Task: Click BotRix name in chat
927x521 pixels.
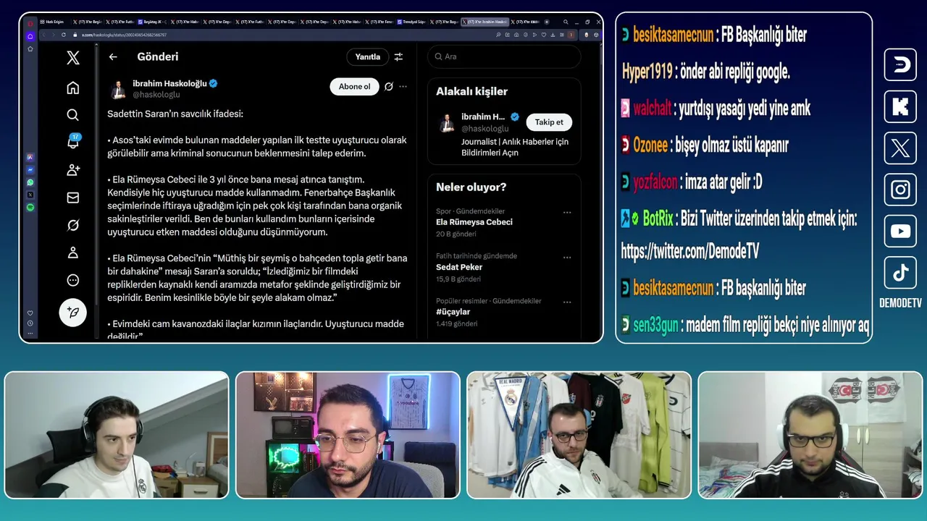Action: pyautogui.click(x=658, y=218)
